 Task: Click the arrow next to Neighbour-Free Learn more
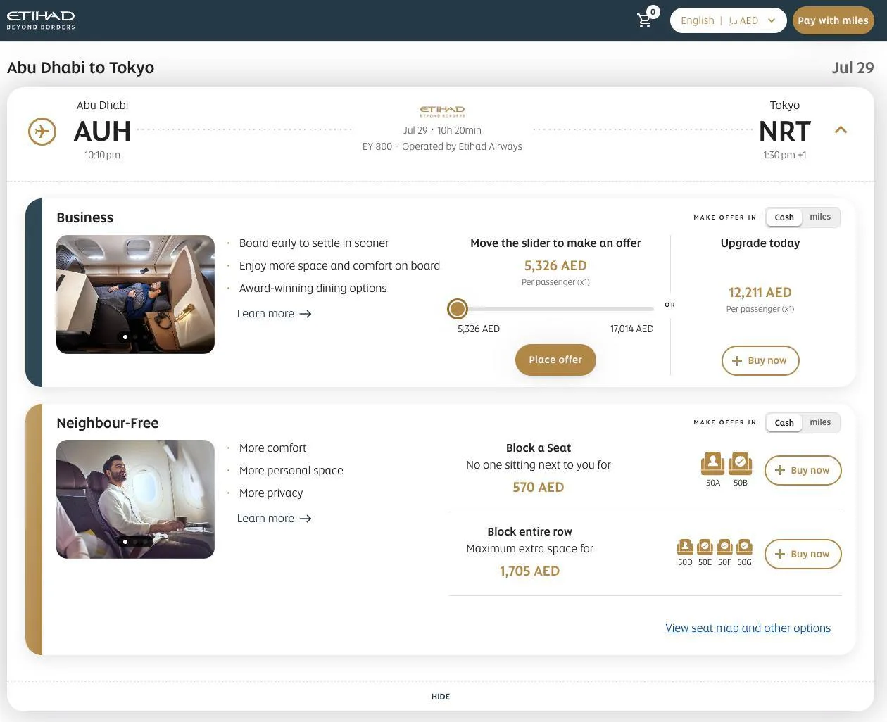306,519
